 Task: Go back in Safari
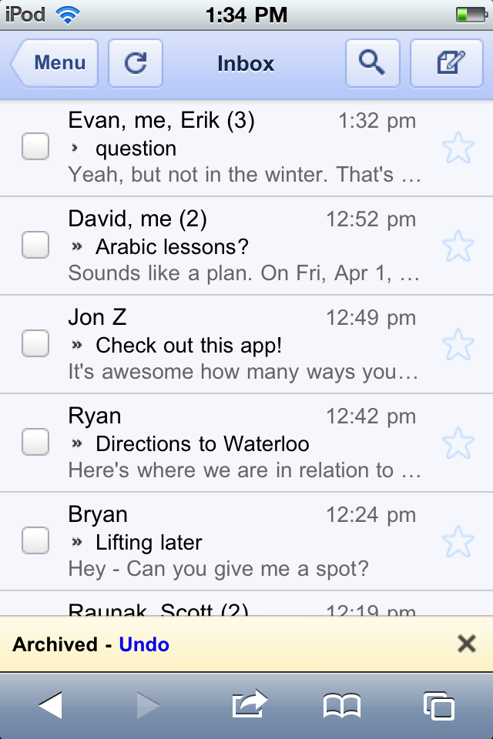[51, 705]
